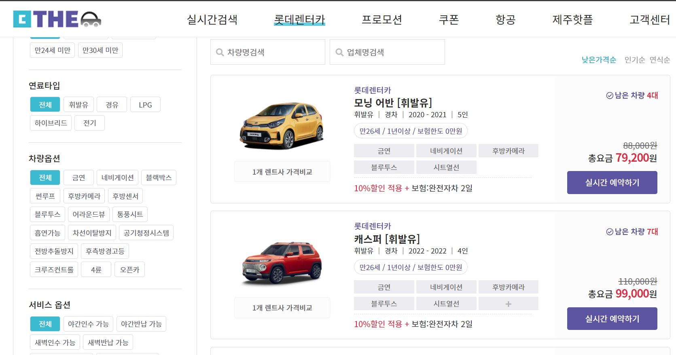Open 실시간검색 menu

tap(212, 19)
